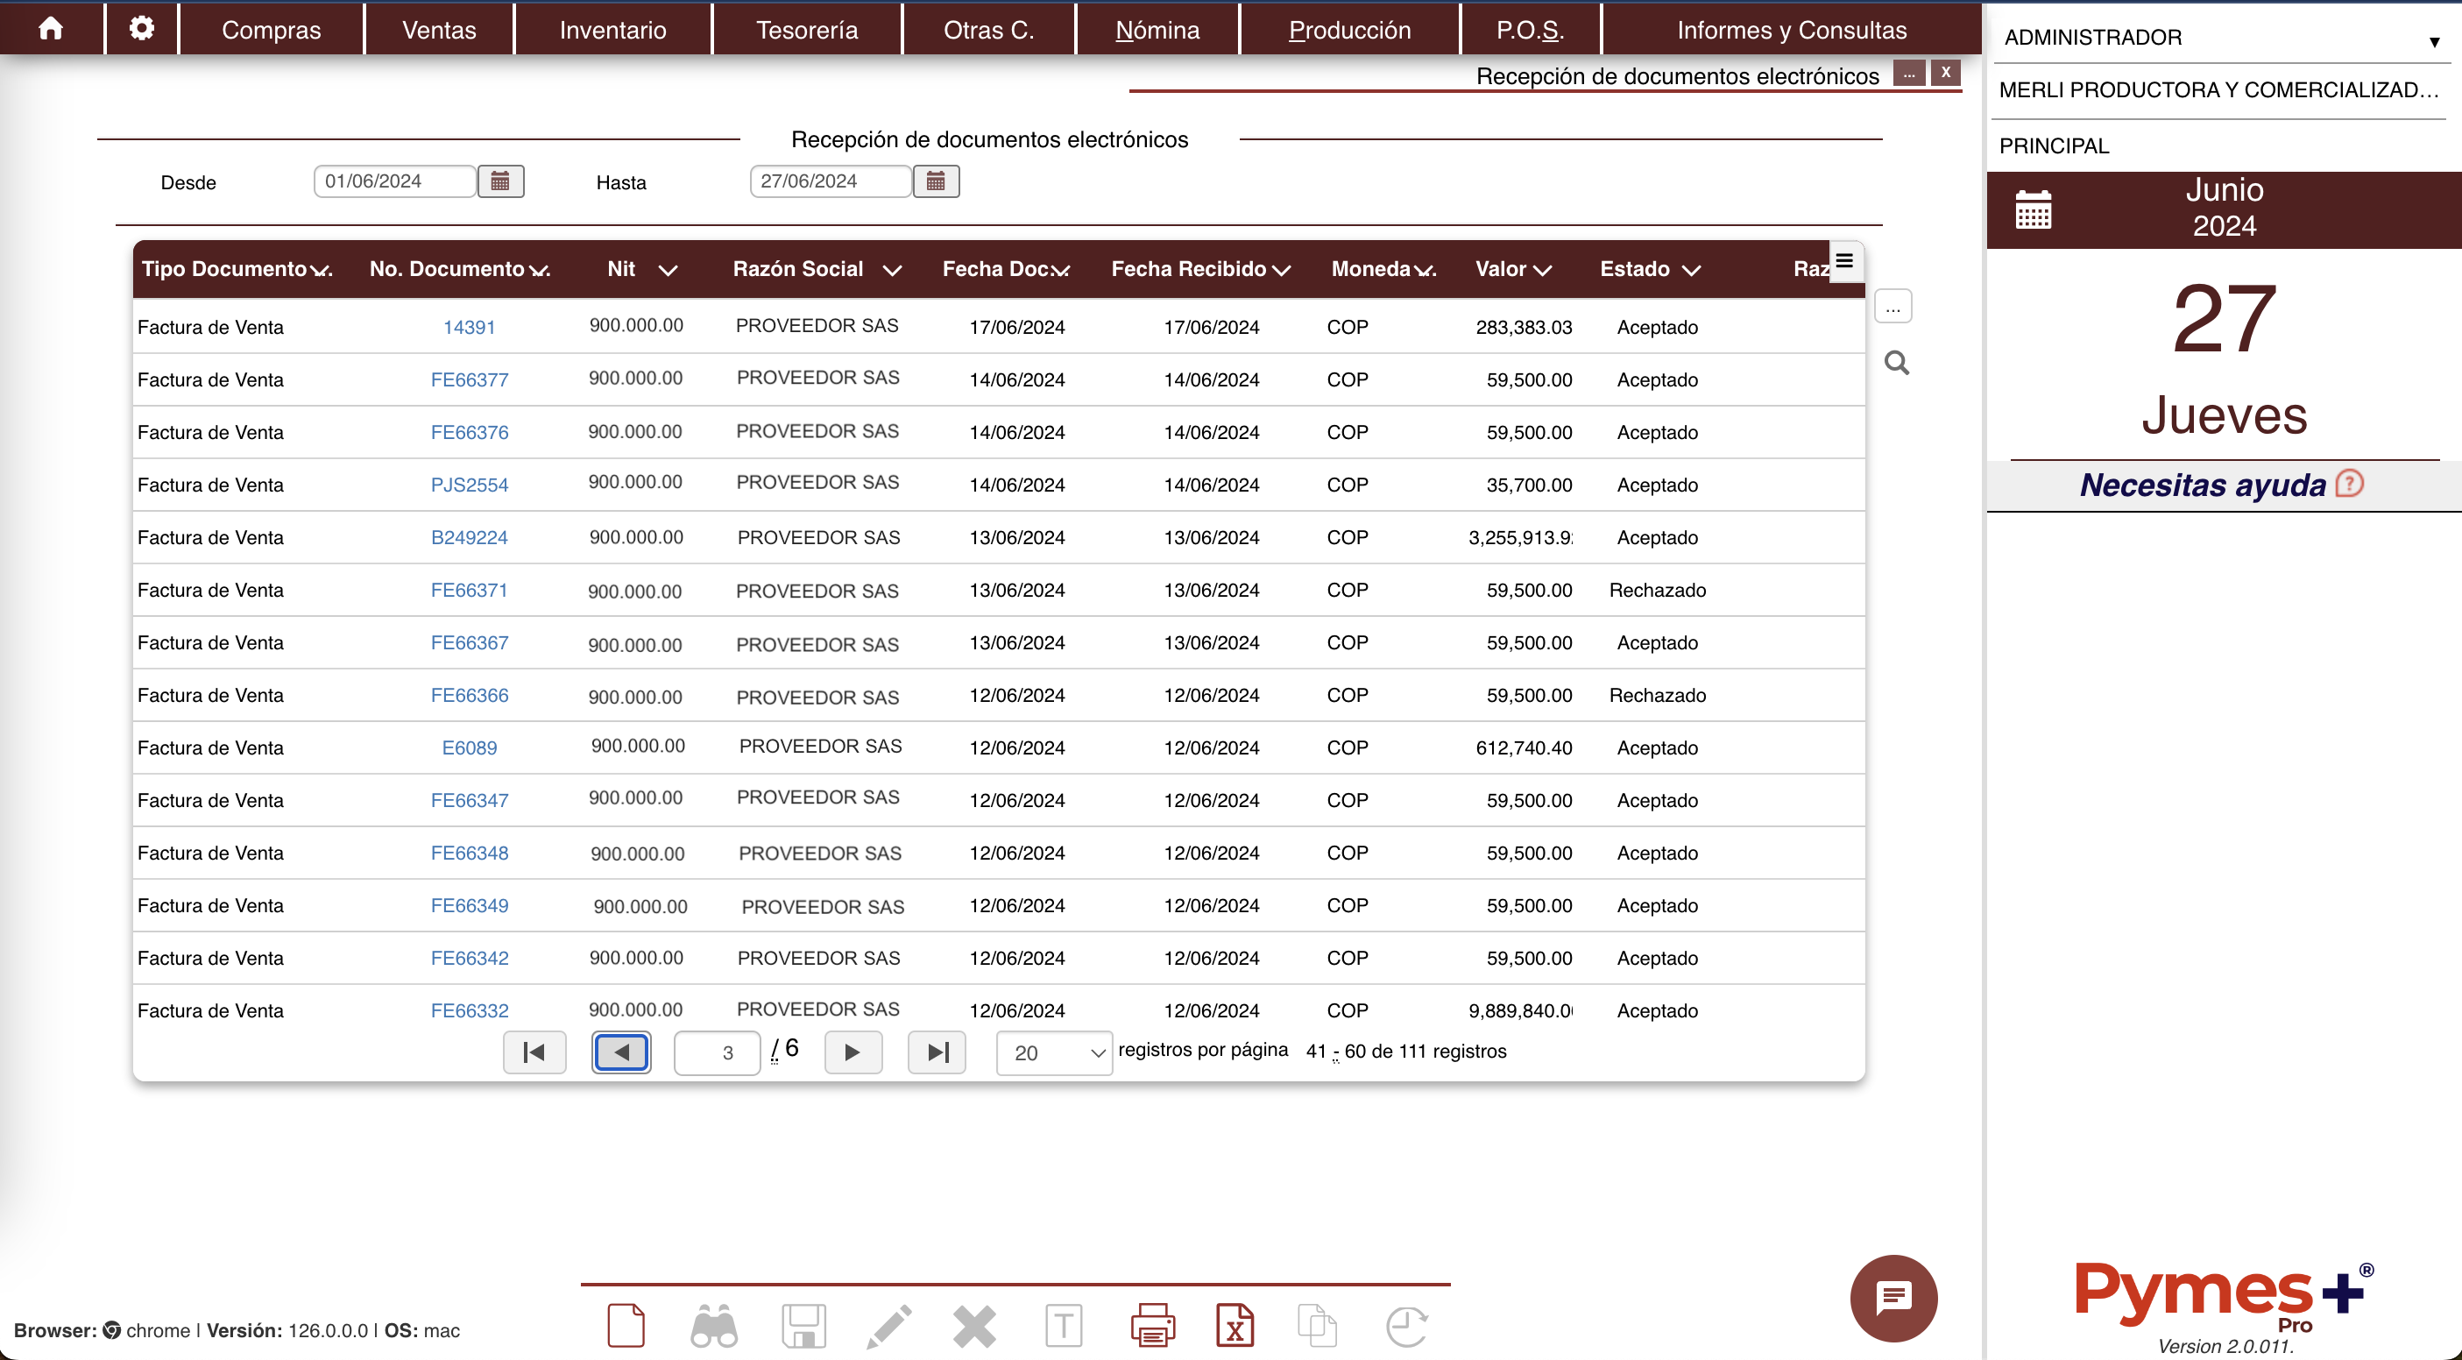The height and width of the screenshot is (1360, 2462).
Task: Click the value 612,740.40 cell
Action: [1524, 747]
